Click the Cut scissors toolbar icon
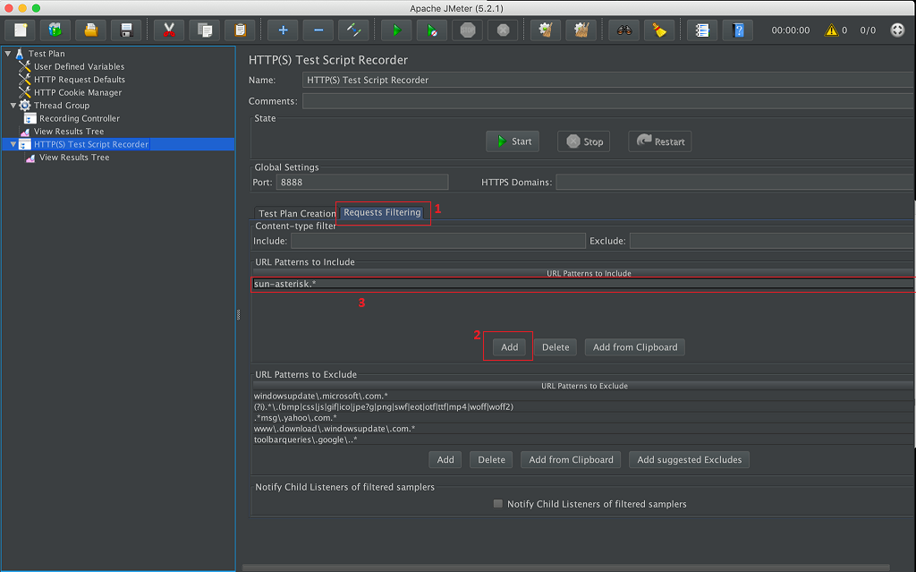 [168, 30]
